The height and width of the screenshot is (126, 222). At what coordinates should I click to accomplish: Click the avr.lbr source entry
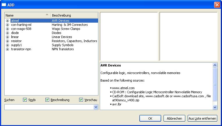coord(117,105)
